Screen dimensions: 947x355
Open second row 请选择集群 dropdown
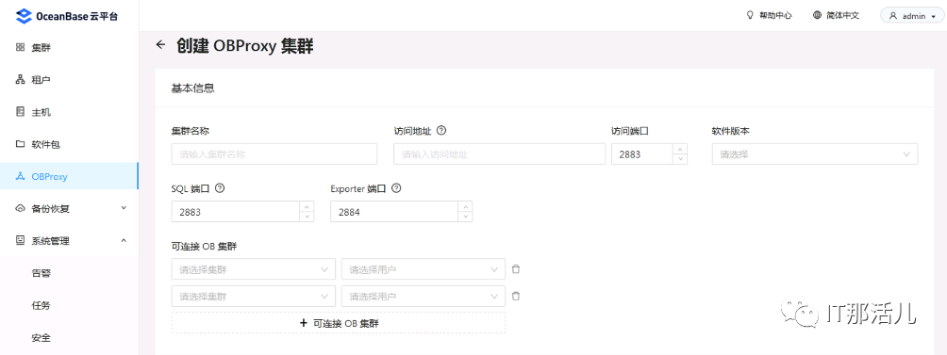click(x=253, y=296)
